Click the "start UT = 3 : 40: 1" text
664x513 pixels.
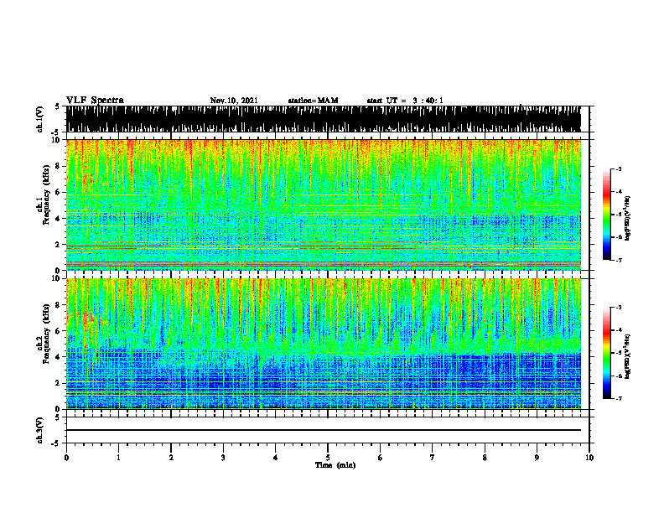coord(405,101)
